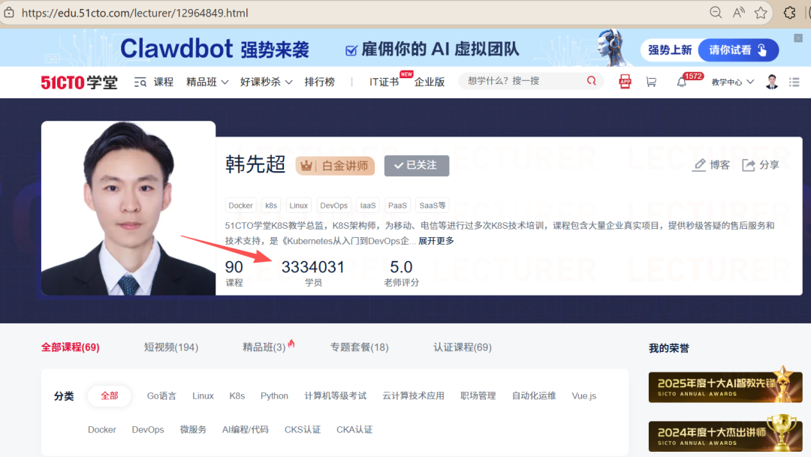The height and width of the screenshot is (457, 811).
Task: Filter courses by Go语言
Action: [161, 396]
